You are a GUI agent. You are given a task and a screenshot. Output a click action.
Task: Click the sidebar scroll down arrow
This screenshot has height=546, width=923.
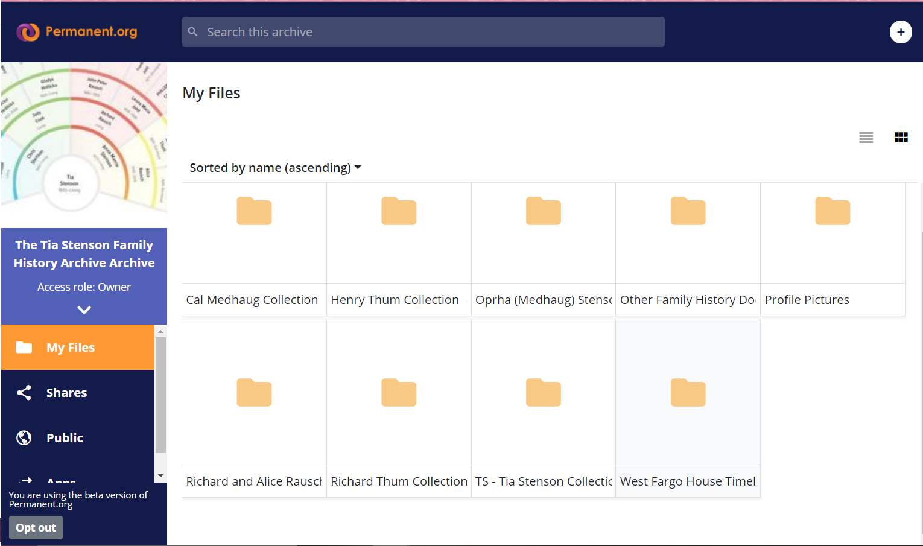(160, 475)
